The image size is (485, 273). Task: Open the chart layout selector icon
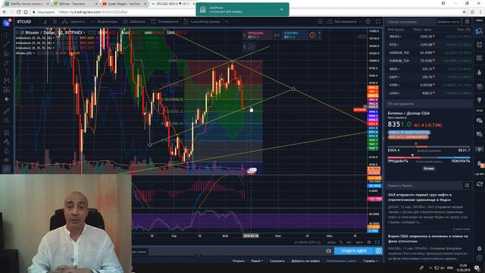pos(320,22)
